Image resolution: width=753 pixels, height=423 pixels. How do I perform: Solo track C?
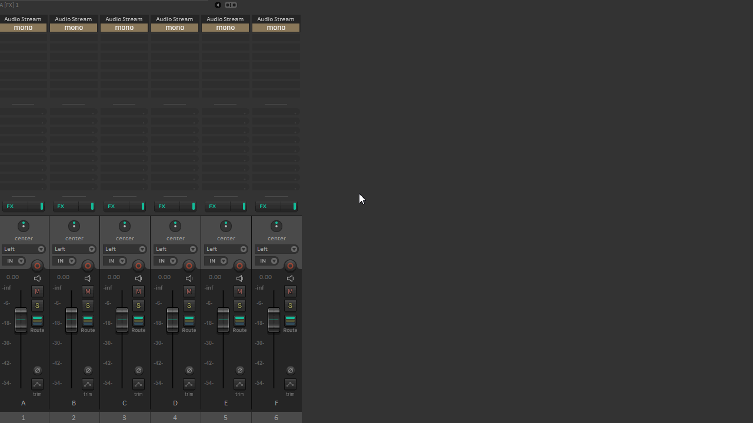138,305
